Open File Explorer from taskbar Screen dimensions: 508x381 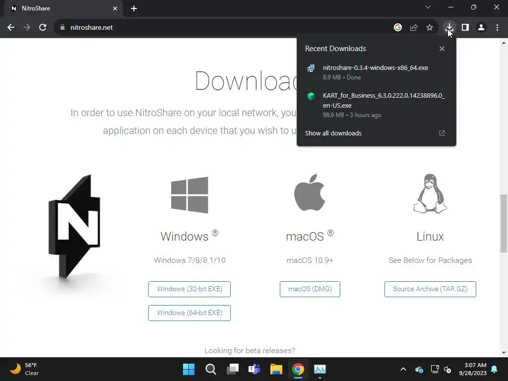[276, 369]
